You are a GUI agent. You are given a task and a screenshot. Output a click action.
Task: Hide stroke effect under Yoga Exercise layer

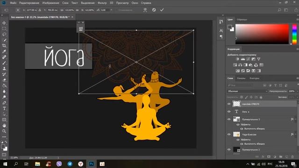point(242,144)
